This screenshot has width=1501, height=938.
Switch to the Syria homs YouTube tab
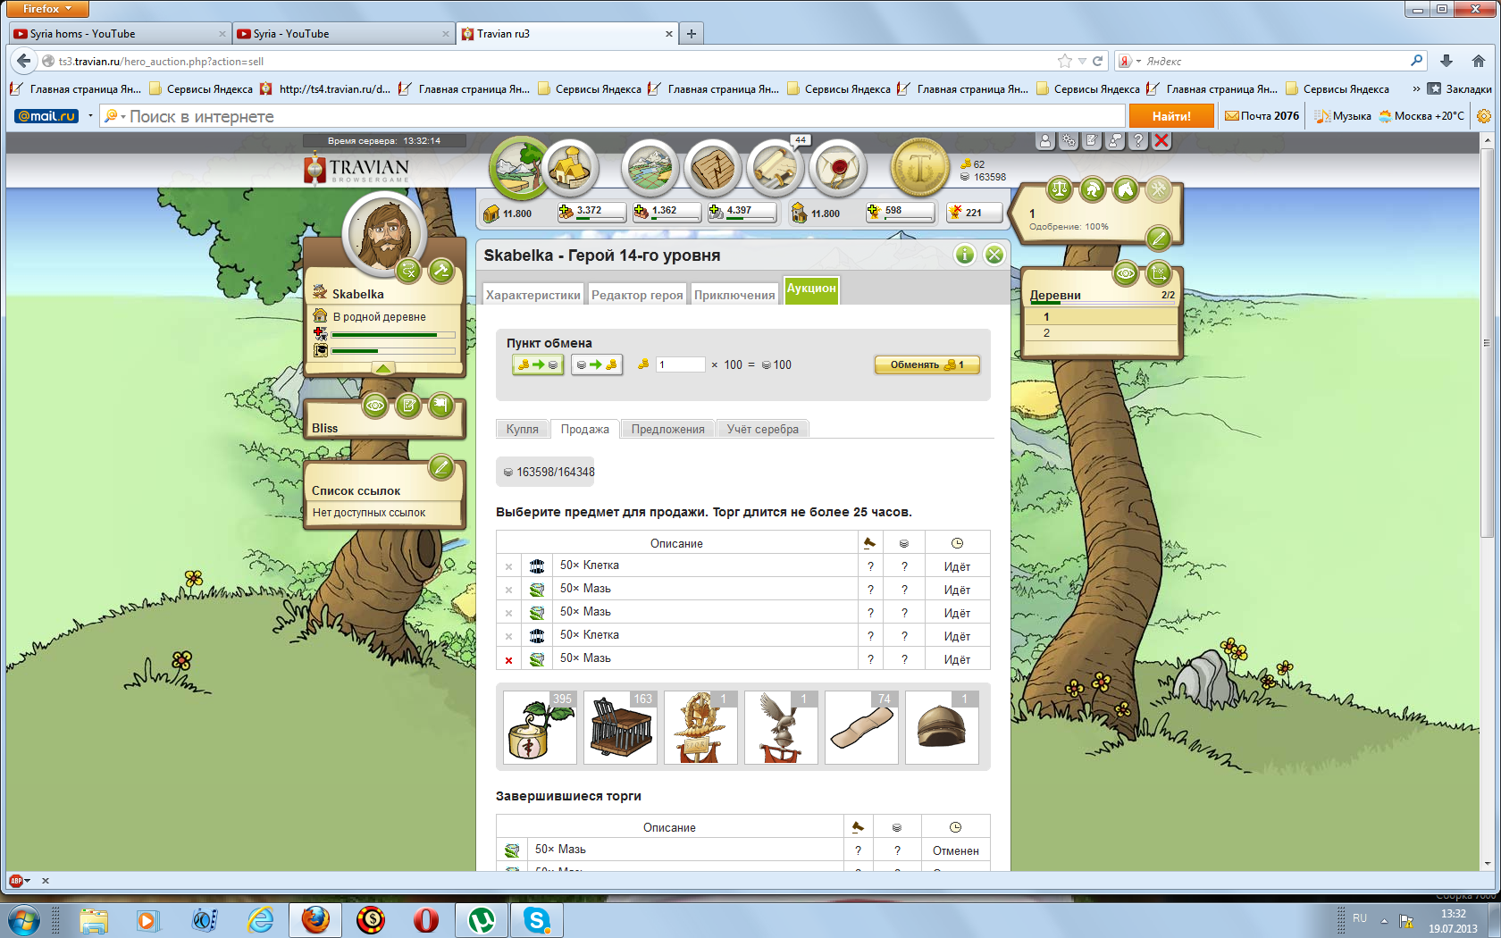120,34
